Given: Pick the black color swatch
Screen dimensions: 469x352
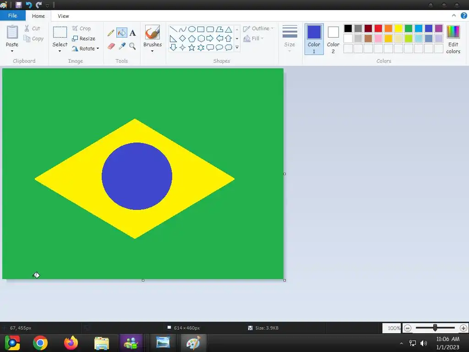Looking at the screenshot, I should 348,28.
